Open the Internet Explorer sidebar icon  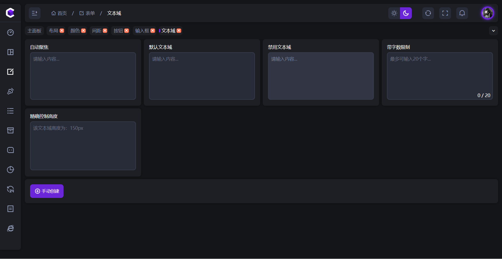(x=10, y=228)
